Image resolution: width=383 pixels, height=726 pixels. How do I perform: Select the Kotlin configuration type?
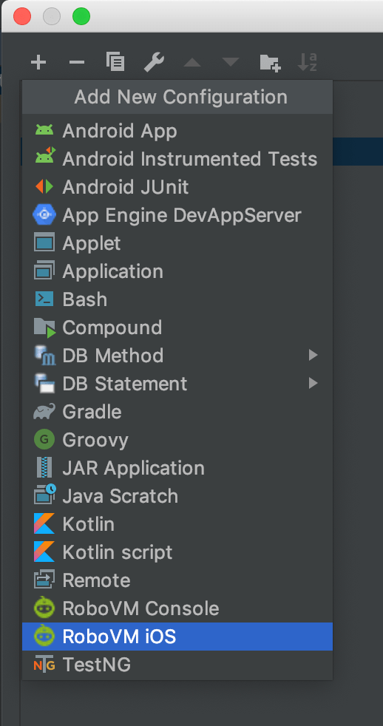tap(177, 524)
